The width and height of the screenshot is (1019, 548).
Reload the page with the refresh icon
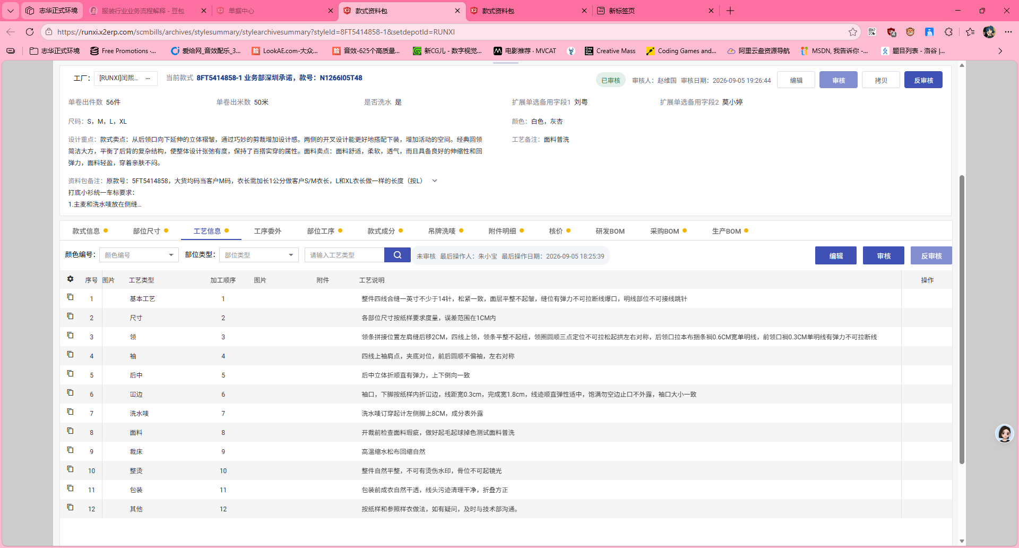tap(30, 32)
